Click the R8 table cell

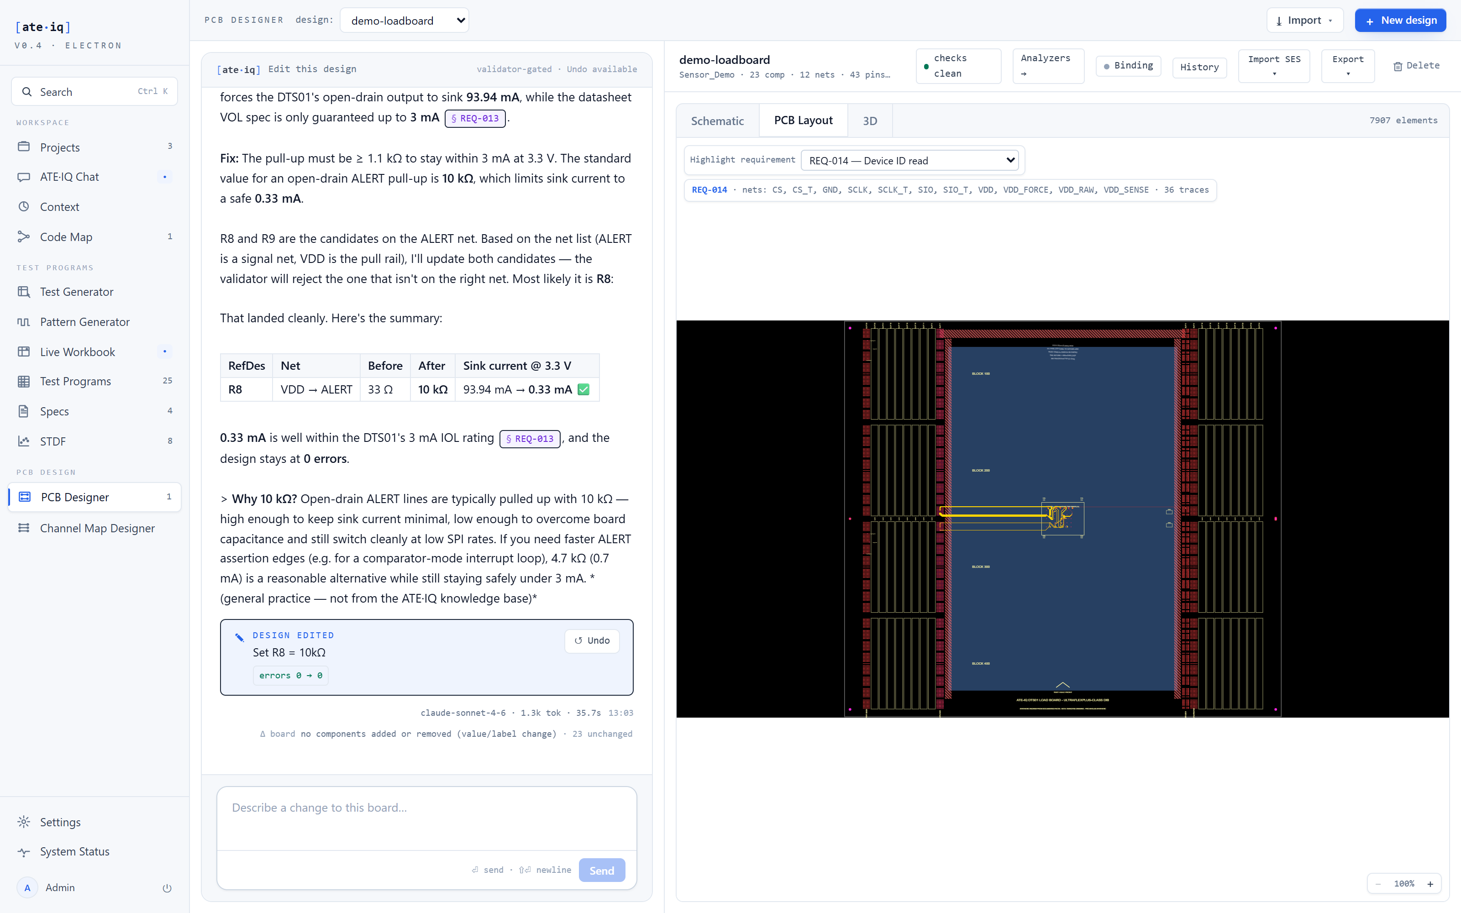(247, 389)
